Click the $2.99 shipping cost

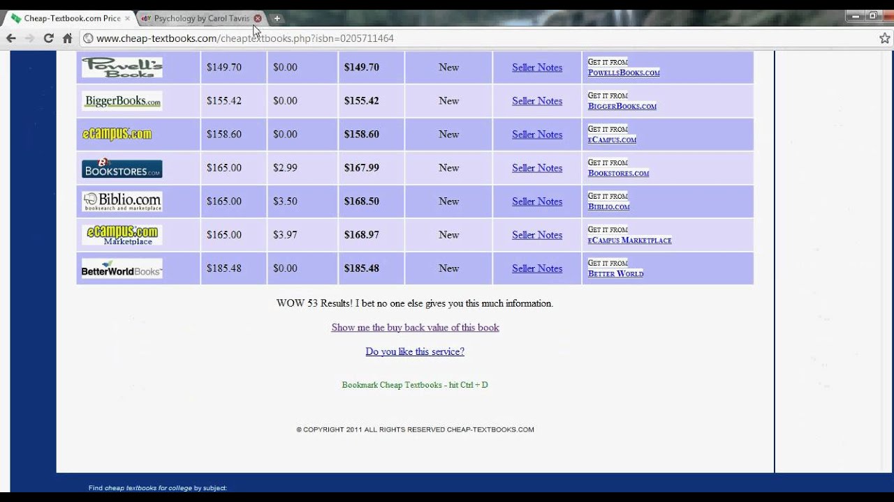(285, 168)
